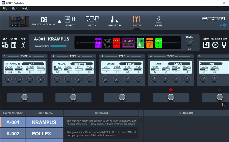
Task: Click the collapse icon at panel's lower right
Action: pyautogui.click(x=224, y=104)
